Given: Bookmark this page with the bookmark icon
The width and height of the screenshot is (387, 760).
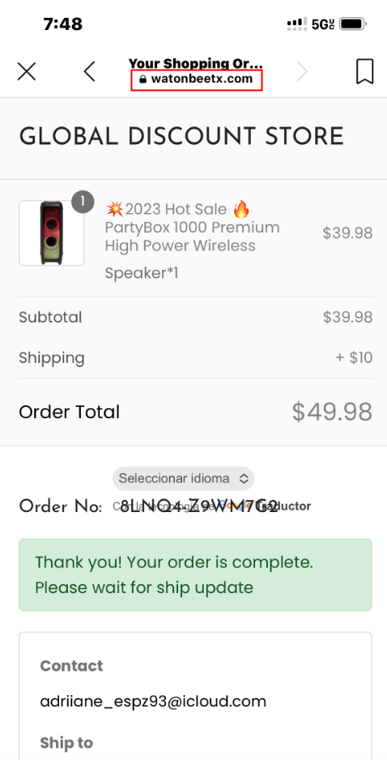Looking at the screenshot, I should coord(364,71).
